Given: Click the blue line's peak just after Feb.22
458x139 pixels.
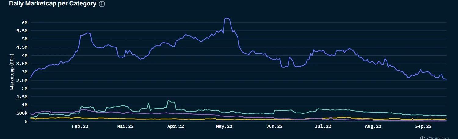Looking at the screenshot, I should point(88,33).
